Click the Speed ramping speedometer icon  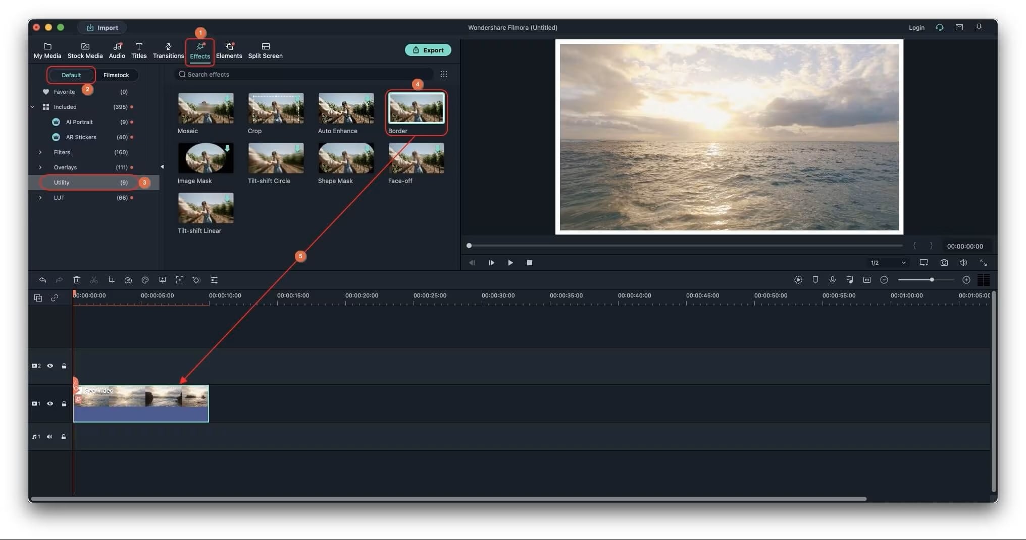tap(128, 280)
